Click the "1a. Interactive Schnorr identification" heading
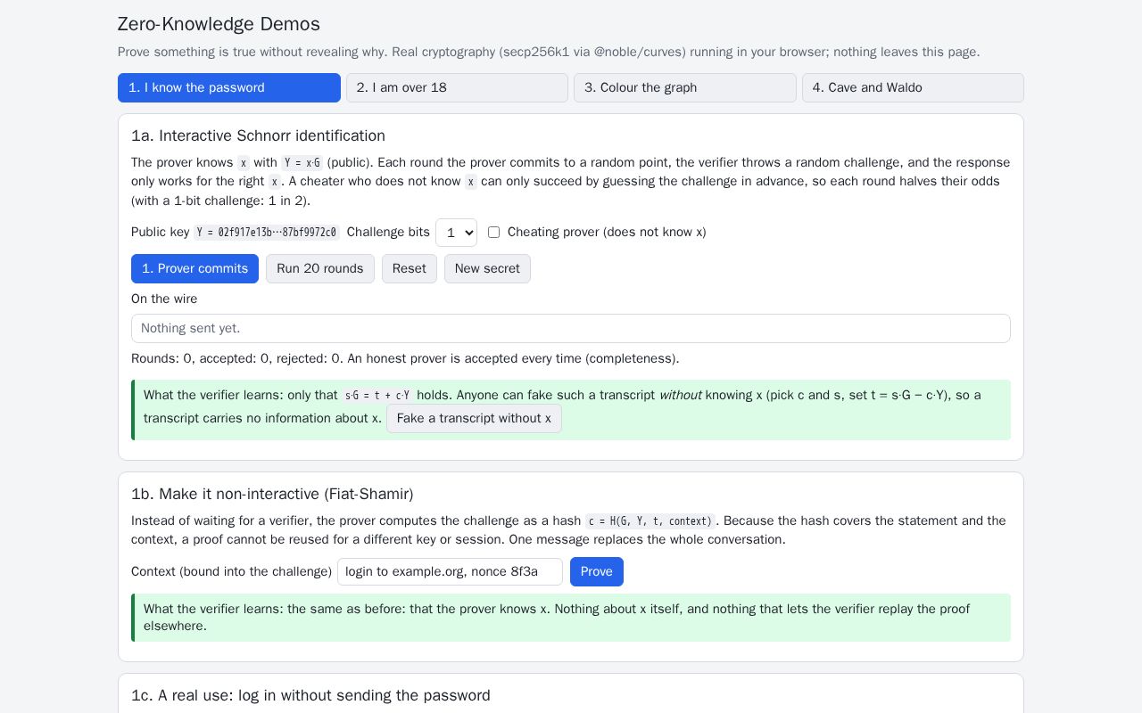This screenshot has width=1142, height=713. (x=258, y=135)
